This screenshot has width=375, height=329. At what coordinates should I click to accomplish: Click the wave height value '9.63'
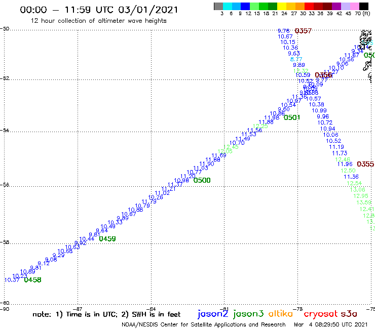(294, 53)
